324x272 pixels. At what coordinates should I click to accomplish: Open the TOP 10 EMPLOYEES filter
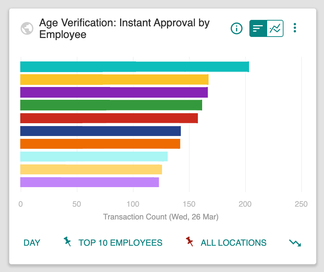120,243
